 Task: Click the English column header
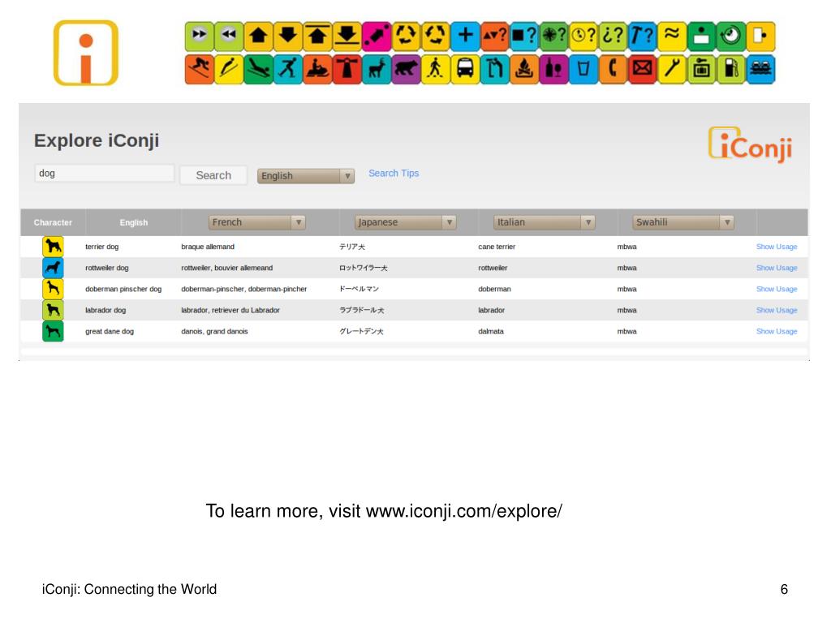[x=134, y=222]
